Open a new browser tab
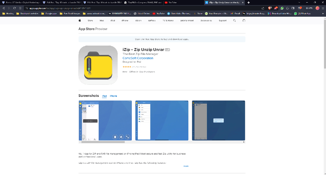The width and height of the screenshot is (326, 175). (249, 3)
